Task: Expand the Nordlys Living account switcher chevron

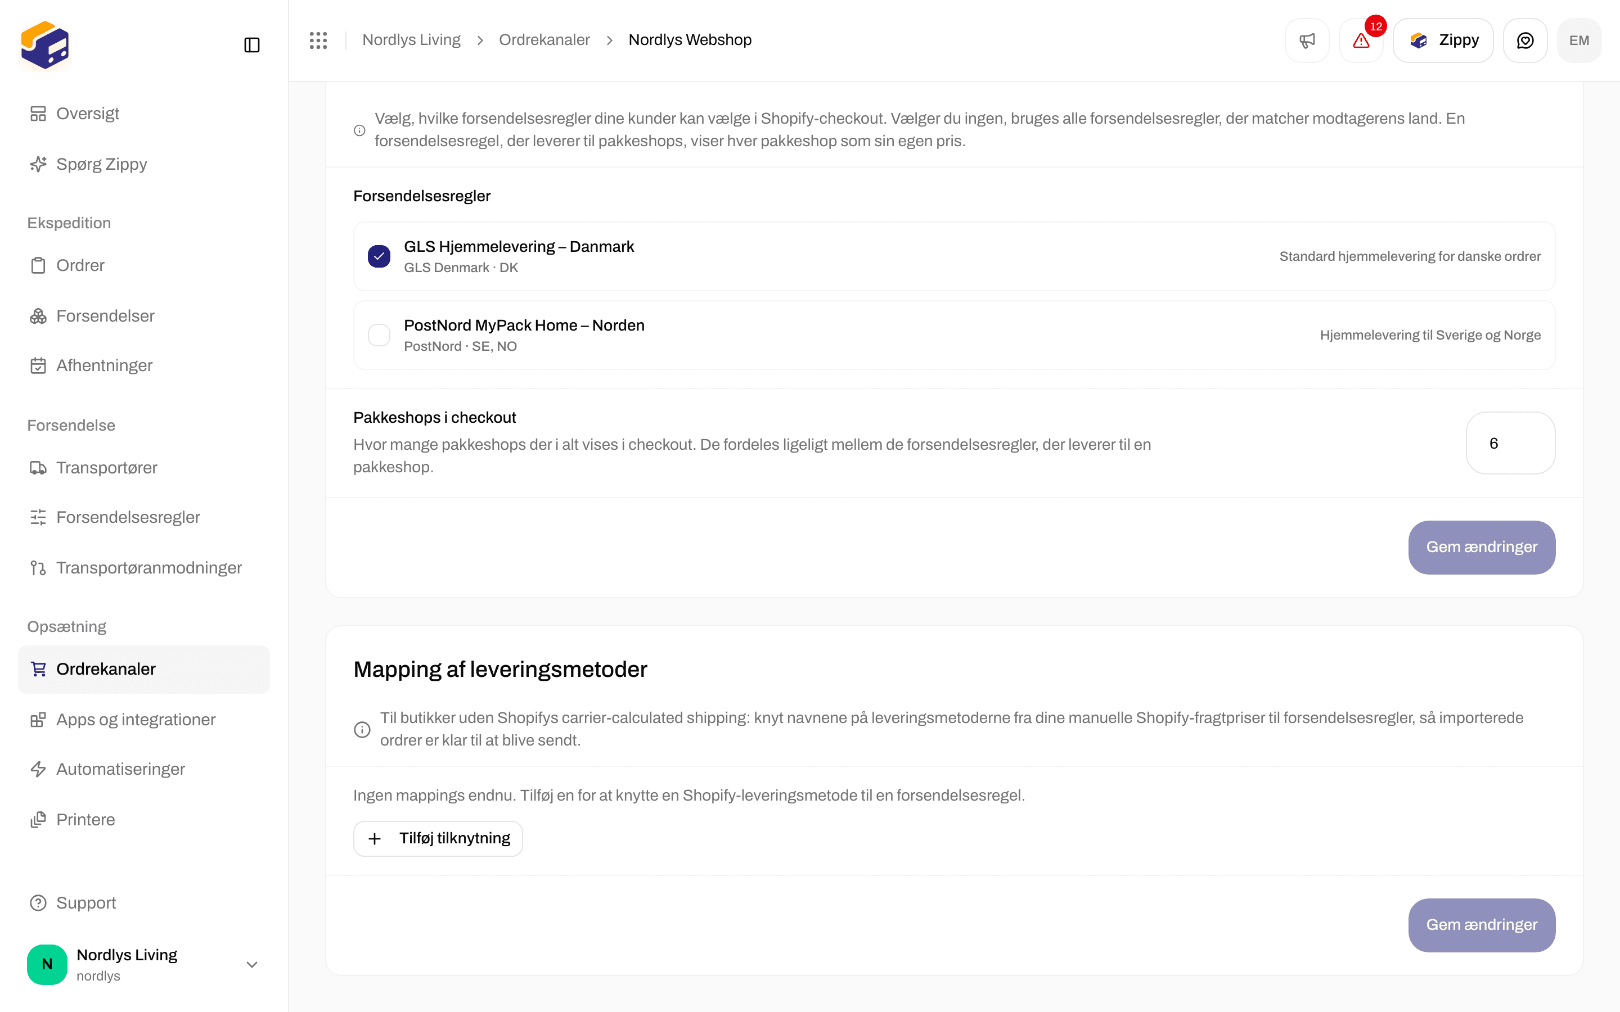Action: click(x=251, y=964)
